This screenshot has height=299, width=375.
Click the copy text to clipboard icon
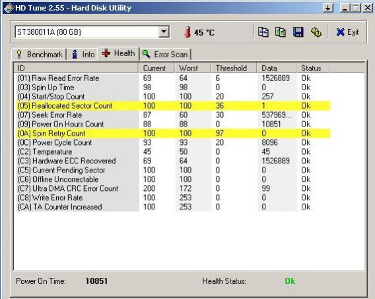(263, 32)
